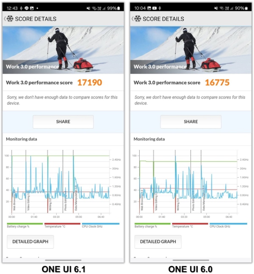Image resolution: width=254 pixels, height=274 pixels.
Task: Open DETAILED GRAPH on the ONE UI 6.0 screen
Action: point(158,241)
